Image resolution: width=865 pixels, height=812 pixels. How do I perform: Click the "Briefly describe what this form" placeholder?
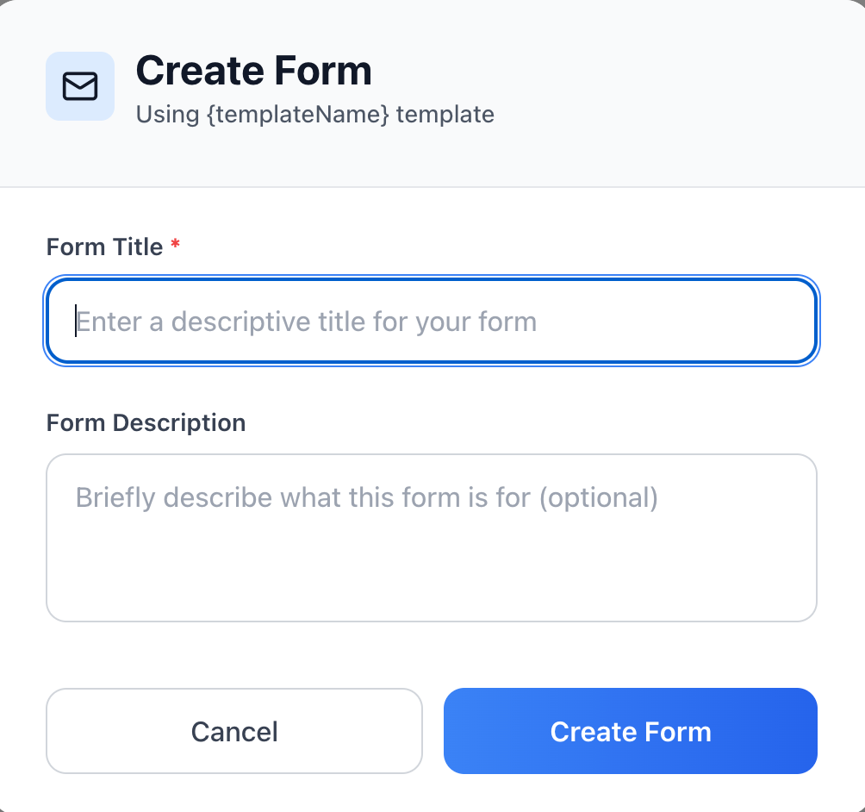click(x=366, y=498)
